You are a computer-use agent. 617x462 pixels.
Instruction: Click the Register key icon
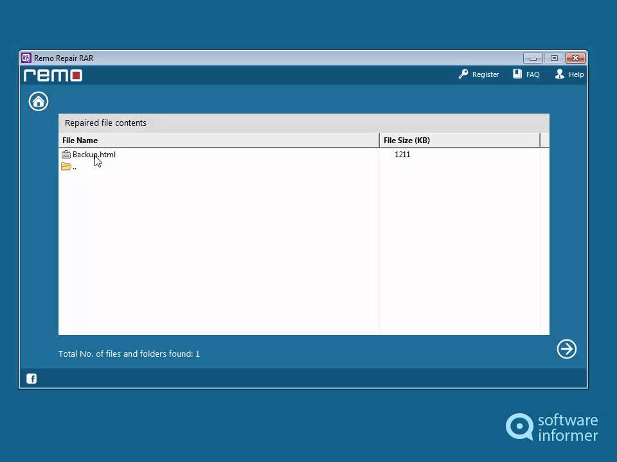click(x=463, y=74)
